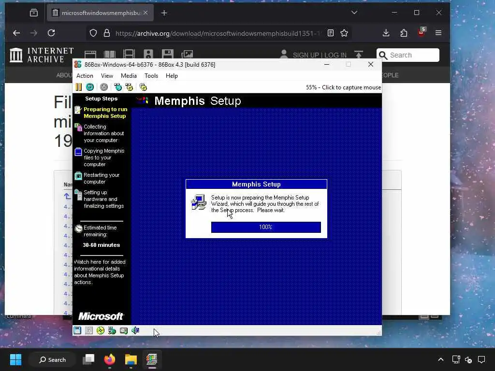Open the Help menu in 86Box

pyautogui.click(x=172, y=76)
